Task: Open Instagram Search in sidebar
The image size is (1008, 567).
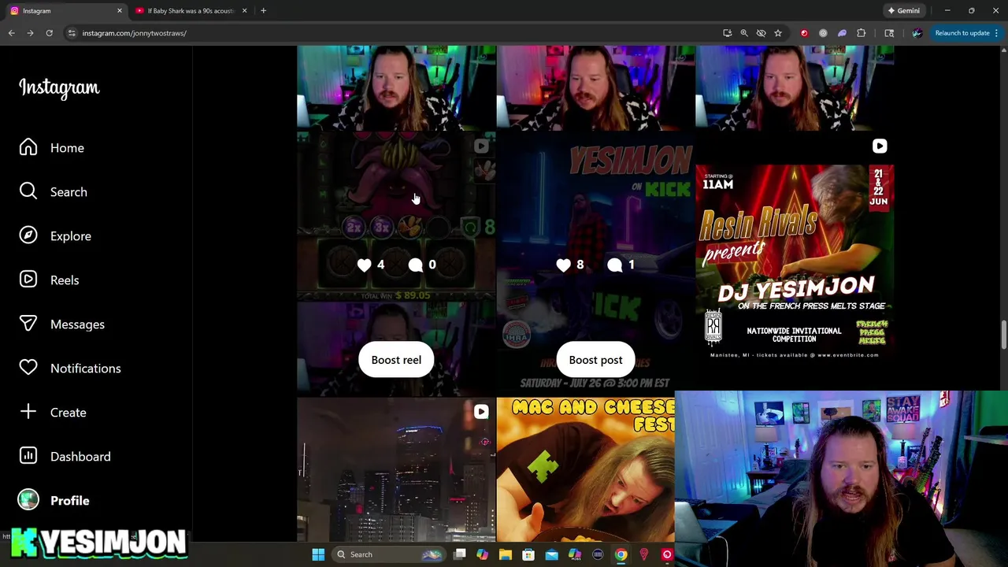Action: click(54, 192)
